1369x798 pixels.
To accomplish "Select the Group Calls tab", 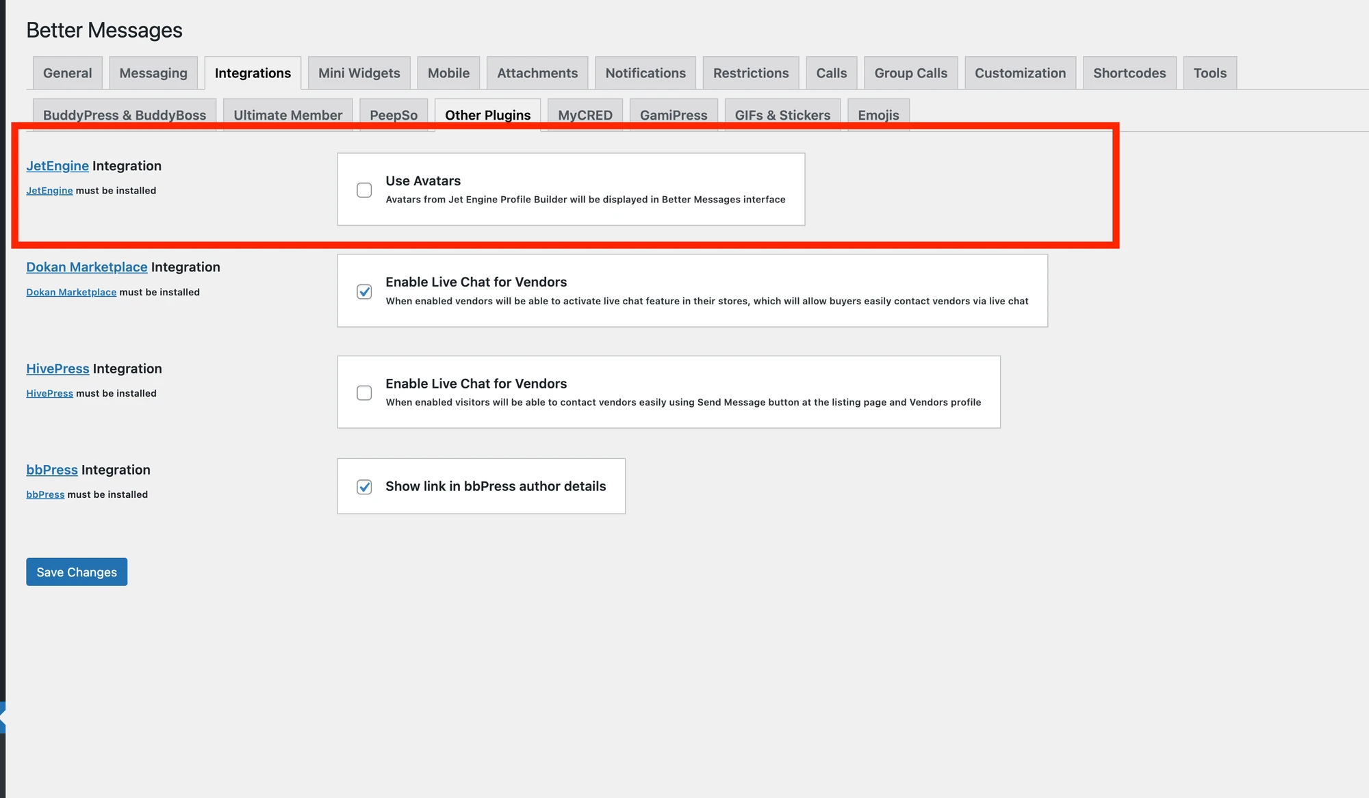I will point(911,73).
